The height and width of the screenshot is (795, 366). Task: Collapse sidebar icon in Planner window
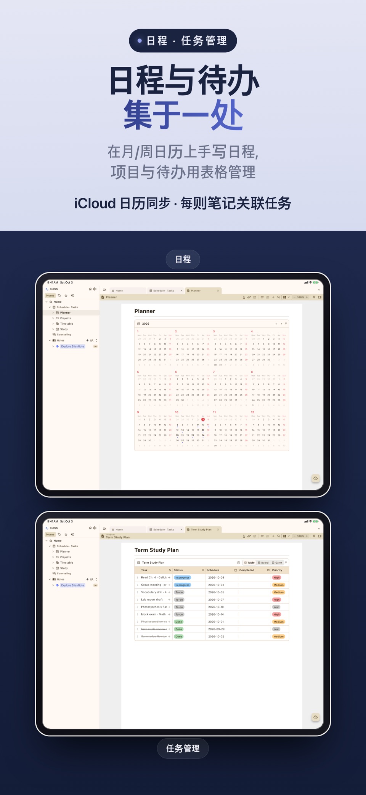[x=104, y=290]
